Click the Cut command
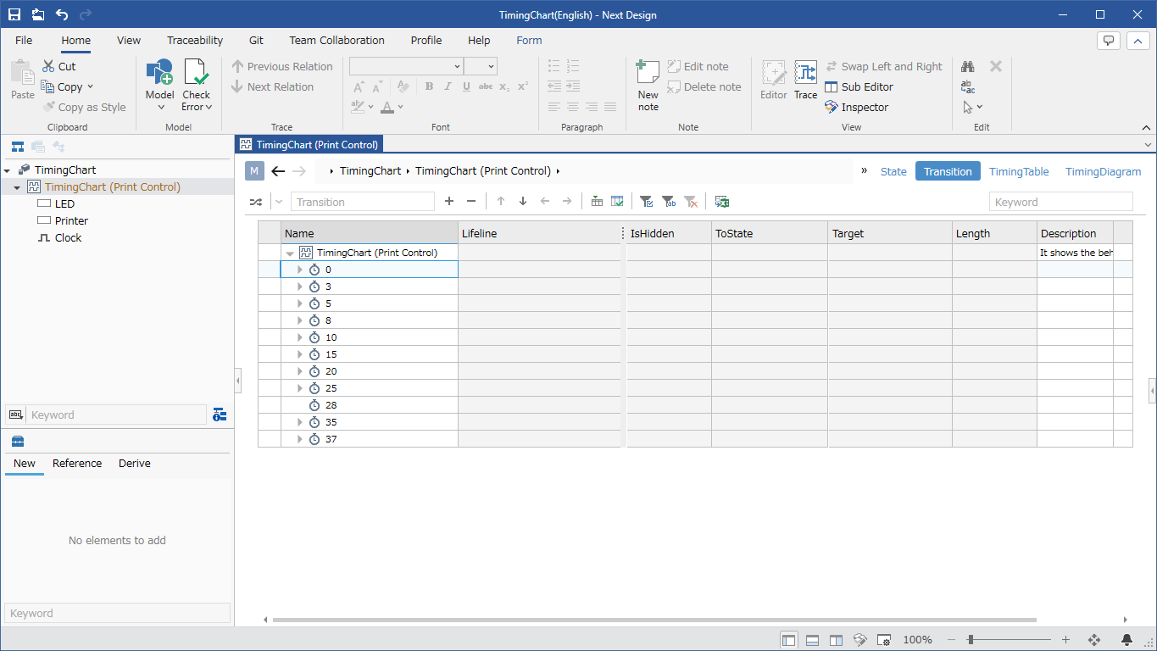Viewport: 1157px width, 651px height. tap(59, 66)
